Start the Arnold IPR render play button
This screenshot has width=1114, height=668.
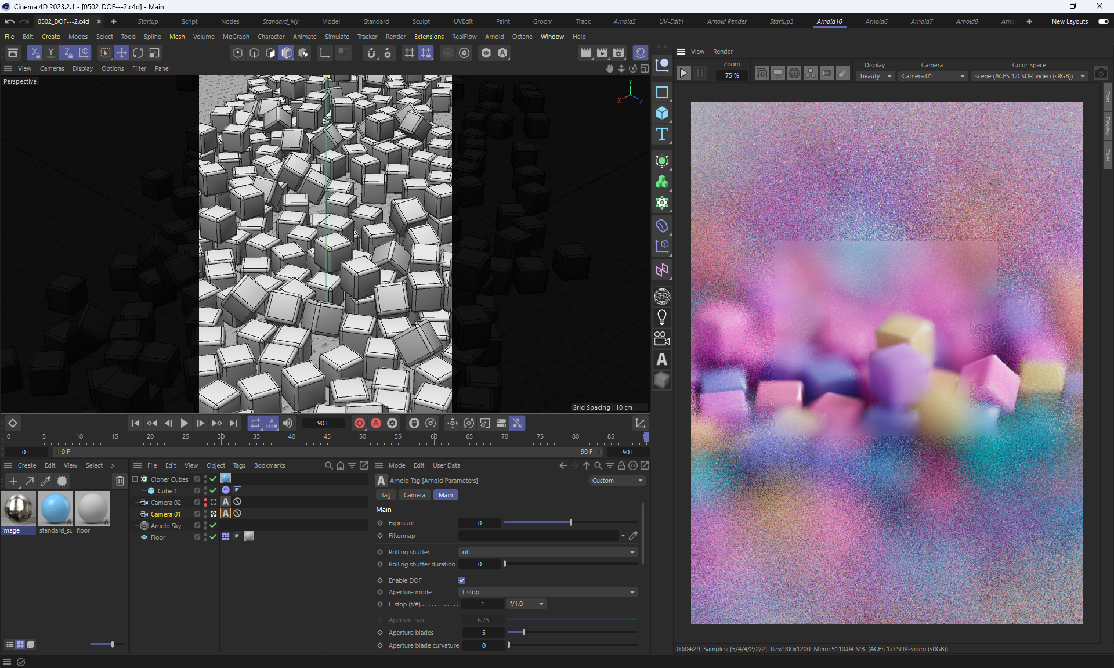[684, 74]
